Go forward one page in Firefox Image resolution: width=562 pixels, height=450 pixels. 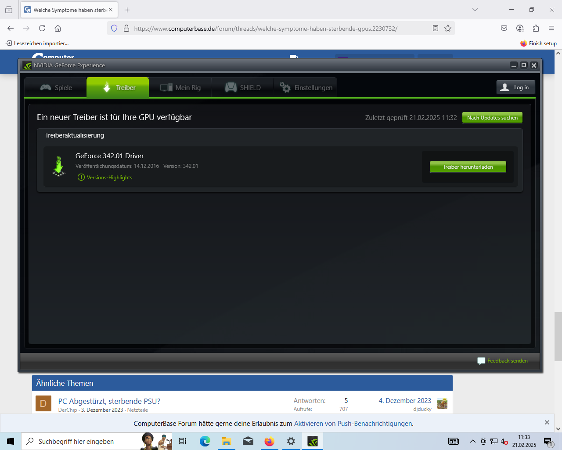(26, 28)
